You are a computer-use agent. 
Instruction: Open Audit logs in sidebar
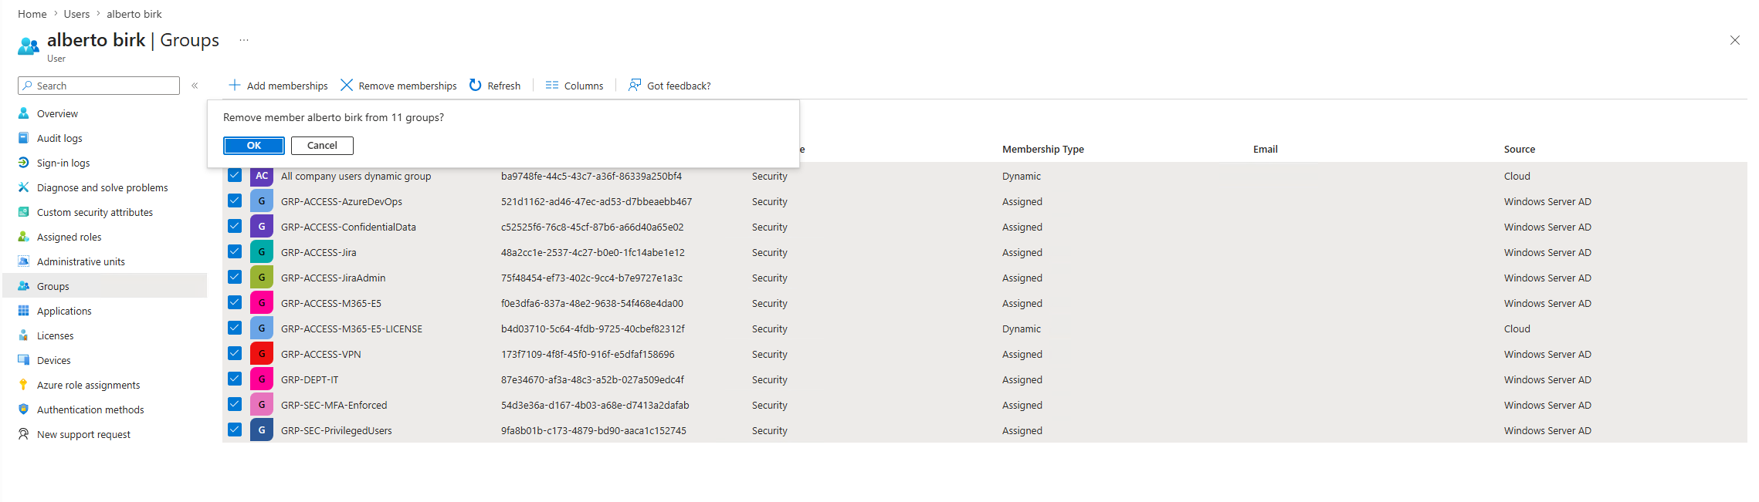tap(59, 138)
